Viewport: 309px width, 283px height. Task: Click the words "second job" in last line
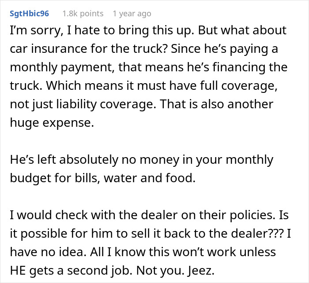click(x=101, y=270)
